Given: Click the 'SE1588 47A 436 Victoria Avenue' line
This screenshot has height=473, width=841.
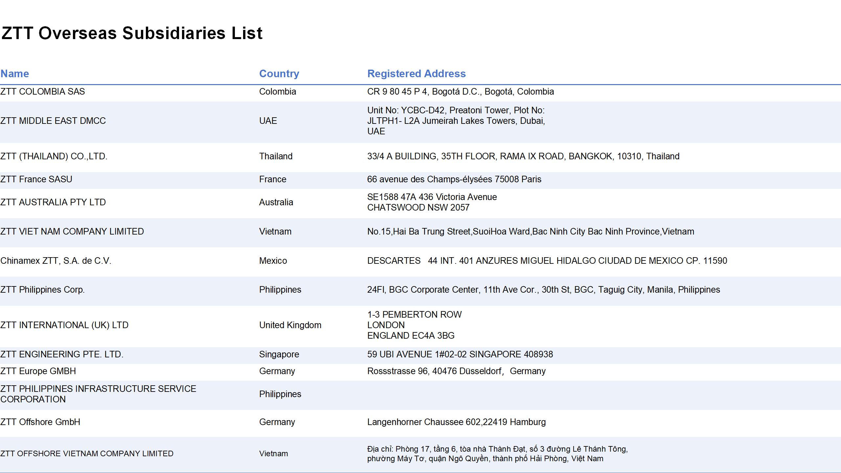Looking at the screenshot, I should [x=432, y=197].
